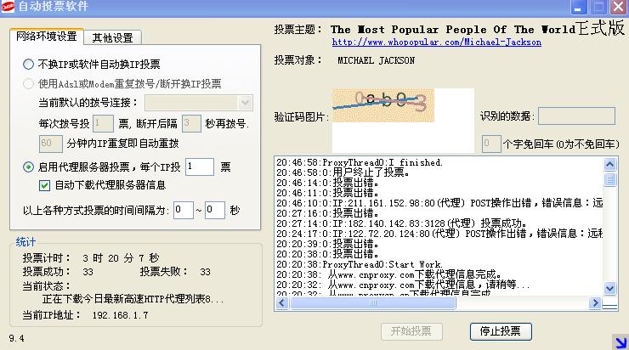
Task: Click the 个字免回车 number field
Action: click(x=491, y=144)
